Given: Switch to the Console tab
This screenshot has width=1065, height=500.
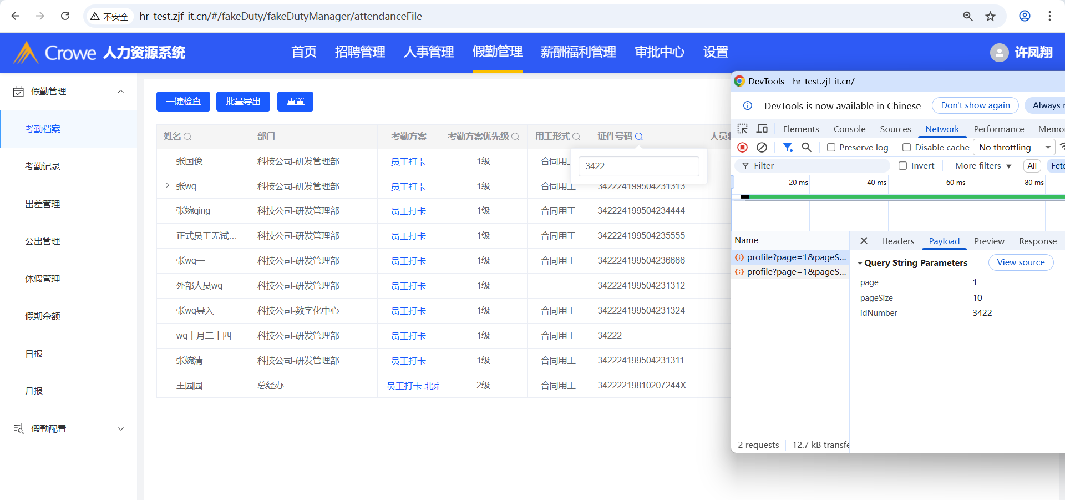Looking at the screenshot, I should point(849,129).
